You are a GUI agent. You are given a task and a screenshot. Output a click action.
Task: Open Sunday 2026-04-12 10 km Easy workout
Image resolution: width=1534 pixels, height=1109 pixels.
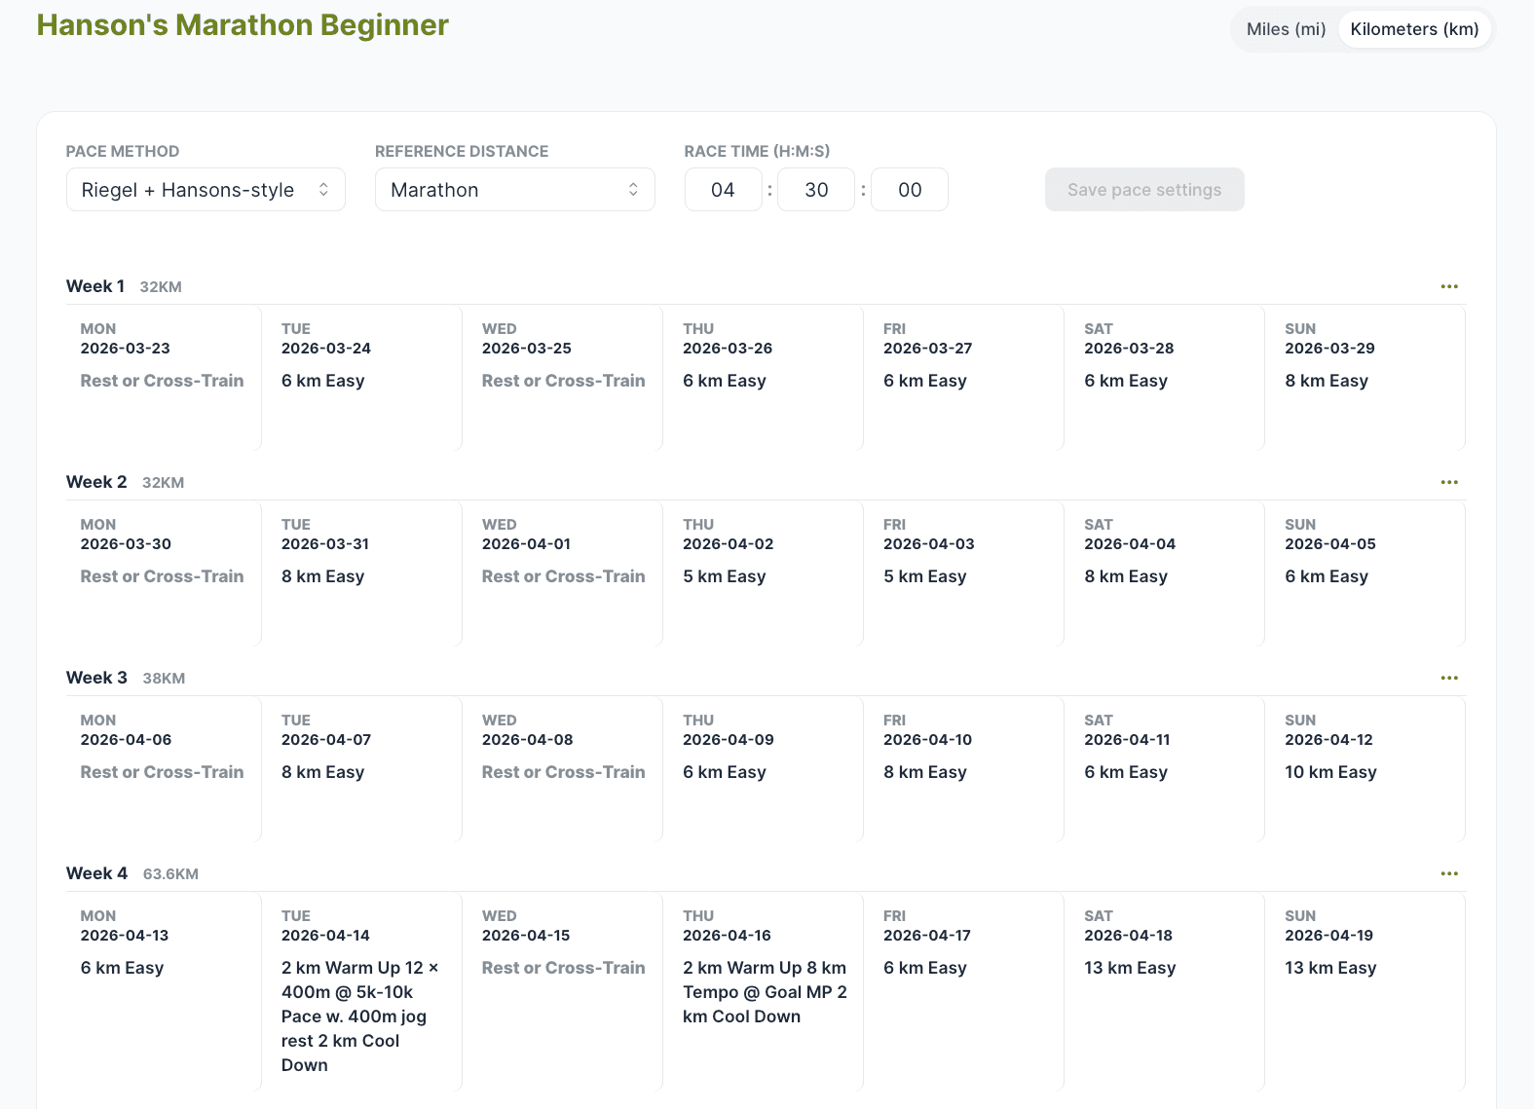pyautogui.click(x=1367, y=769)
